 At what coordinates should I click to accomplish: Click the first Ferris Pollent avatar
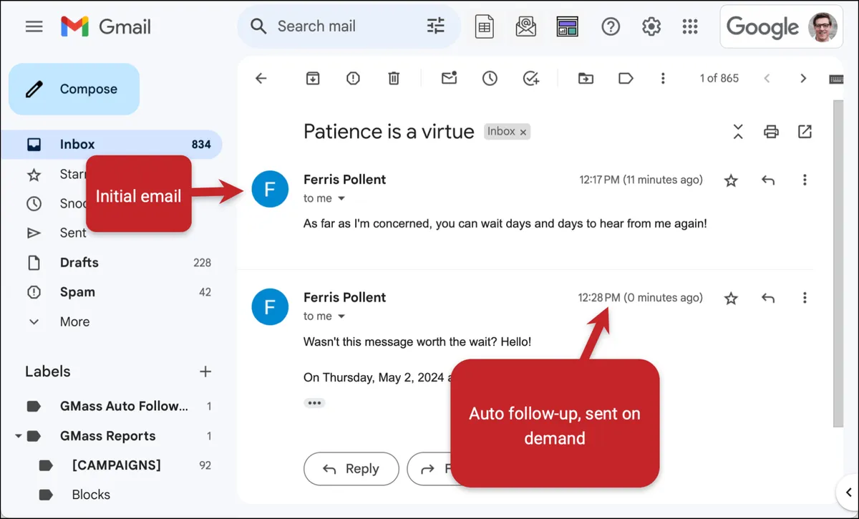coord(270,190)
